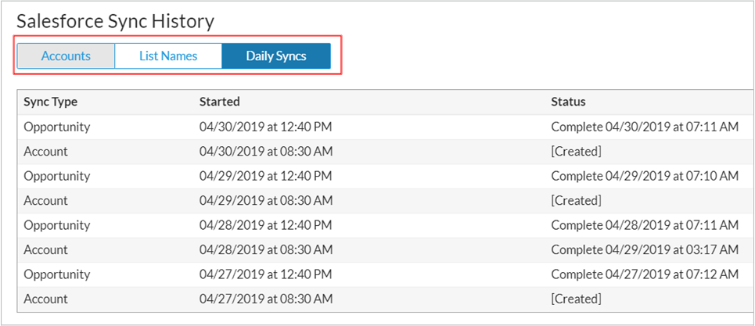Click the Started column header
755x326 pixels.
[220, 102]
